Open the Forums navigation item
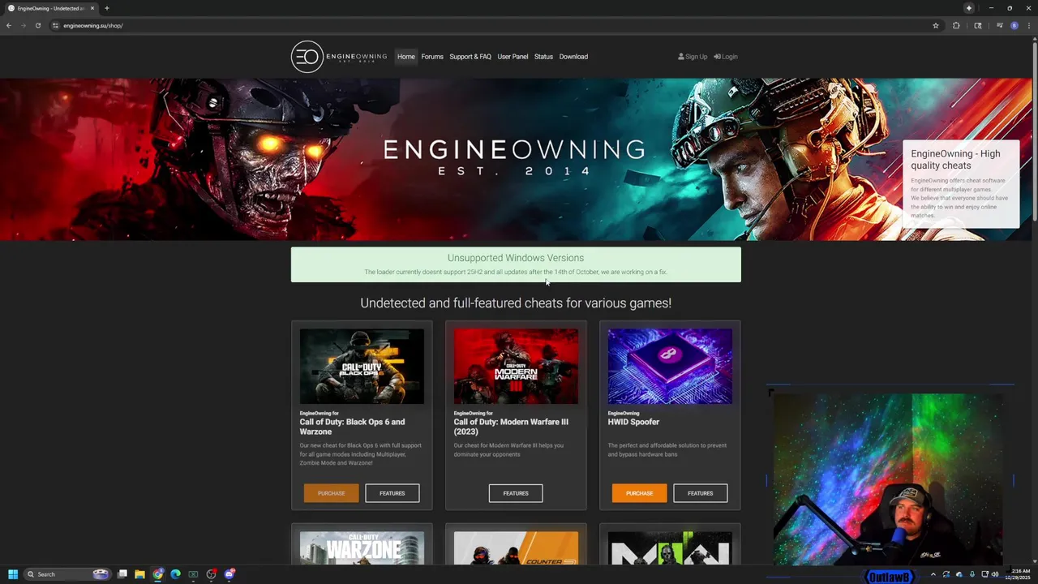This screenshot has width=1038, height=584. point(432,57)
